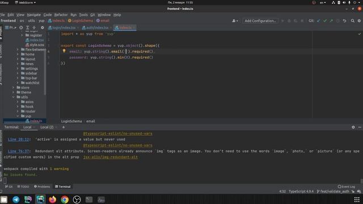This screenshot has width=363, height=204.
Task: Collapse the yup folder
Action: pos(18,116)
